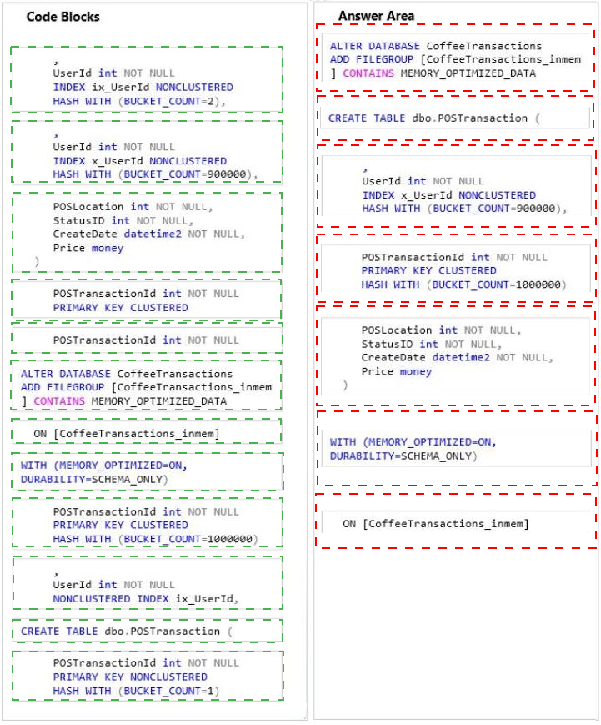This screenshot has width=601, height=725.
Task: Select the x_UserId BUCKET_COUNT=900000 block in Code Blocks
Action: pos(147,152)
